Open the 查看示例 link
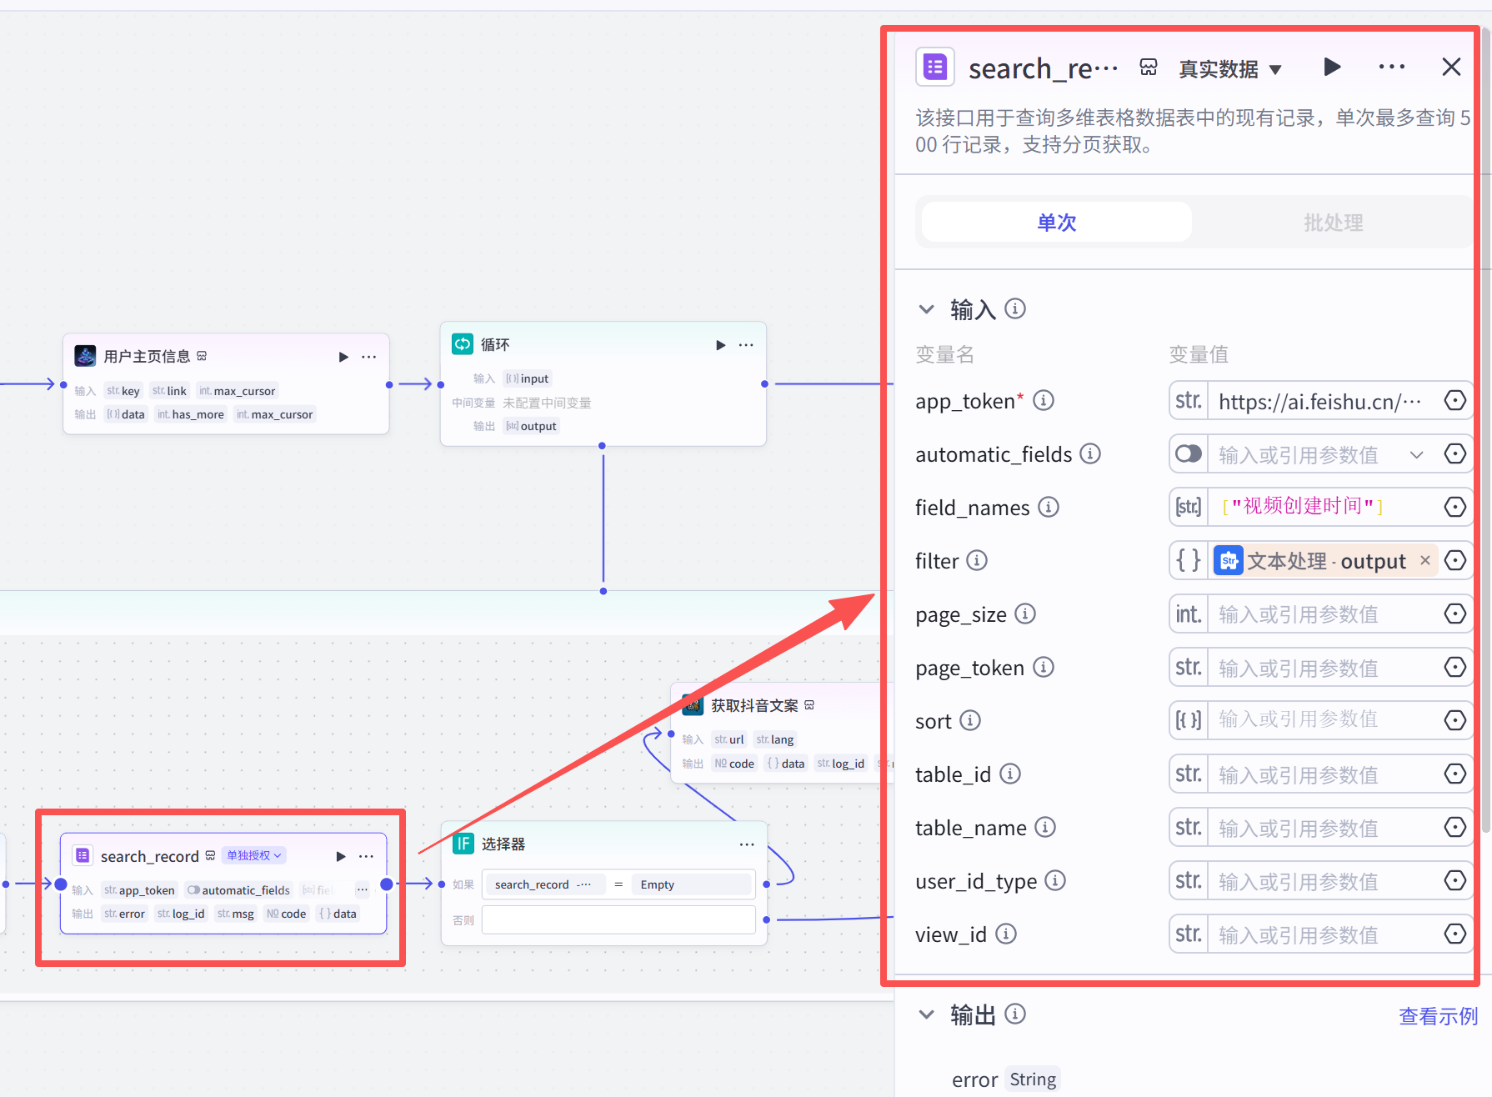 tap(1438, 1015)
